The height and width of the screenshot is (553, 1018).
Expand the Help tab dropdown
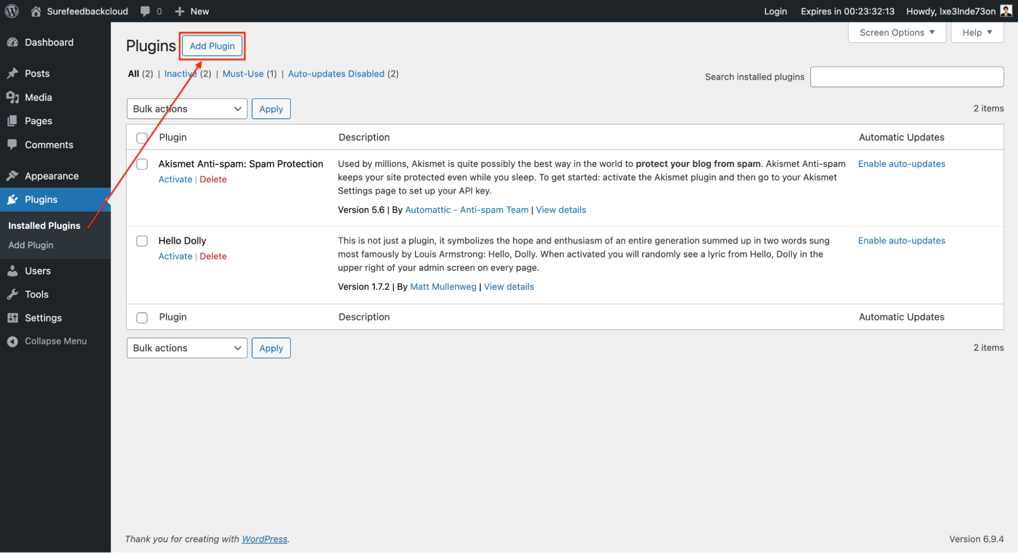click(977, 33)
